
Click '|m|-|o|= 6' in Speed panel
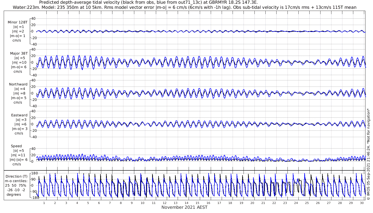(19, 159)
